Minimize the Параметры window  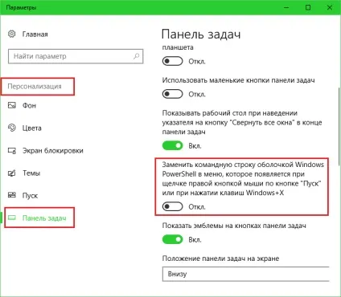[x=286, y=7]
